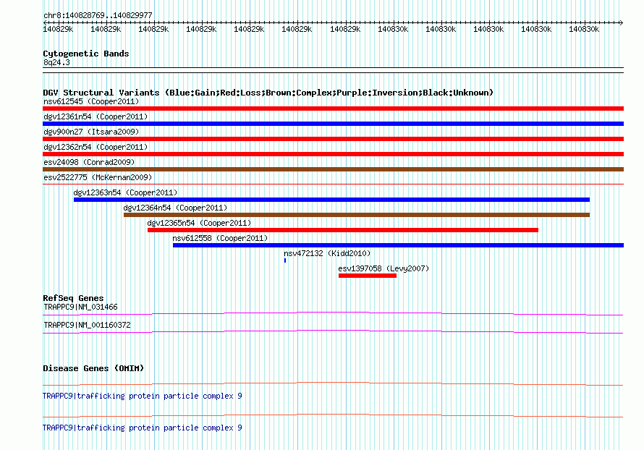Click the nsv612545 red loss variant bar
Screen dimensions: 644x450
[333, 109]
